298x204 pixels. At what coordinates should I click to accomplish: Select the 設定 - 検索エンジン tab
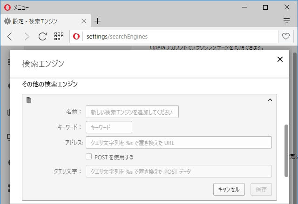[x=45, y=21]
